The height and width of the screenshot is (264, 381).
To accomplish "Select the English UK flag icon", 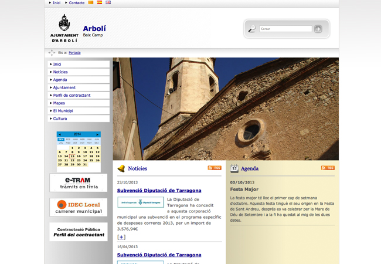I will tap(108, 2).
